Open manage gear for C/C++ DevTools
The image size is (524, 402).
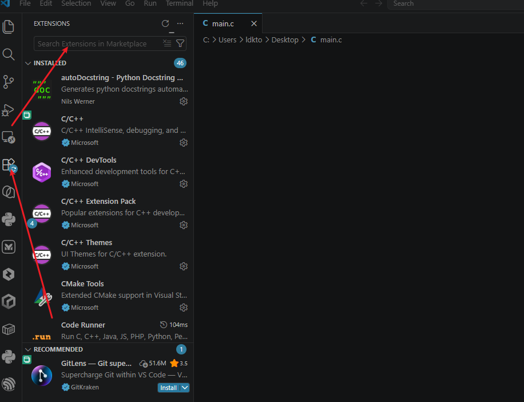184,184
